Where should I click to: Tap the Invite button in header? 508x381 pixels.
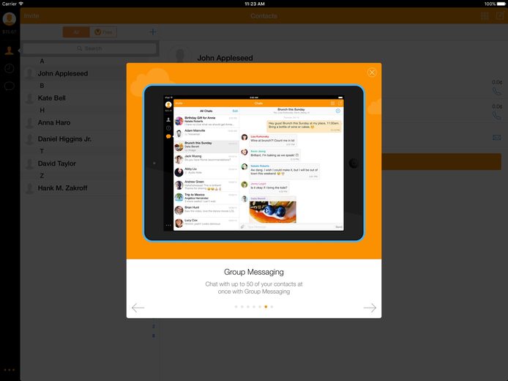pos(31,15)
